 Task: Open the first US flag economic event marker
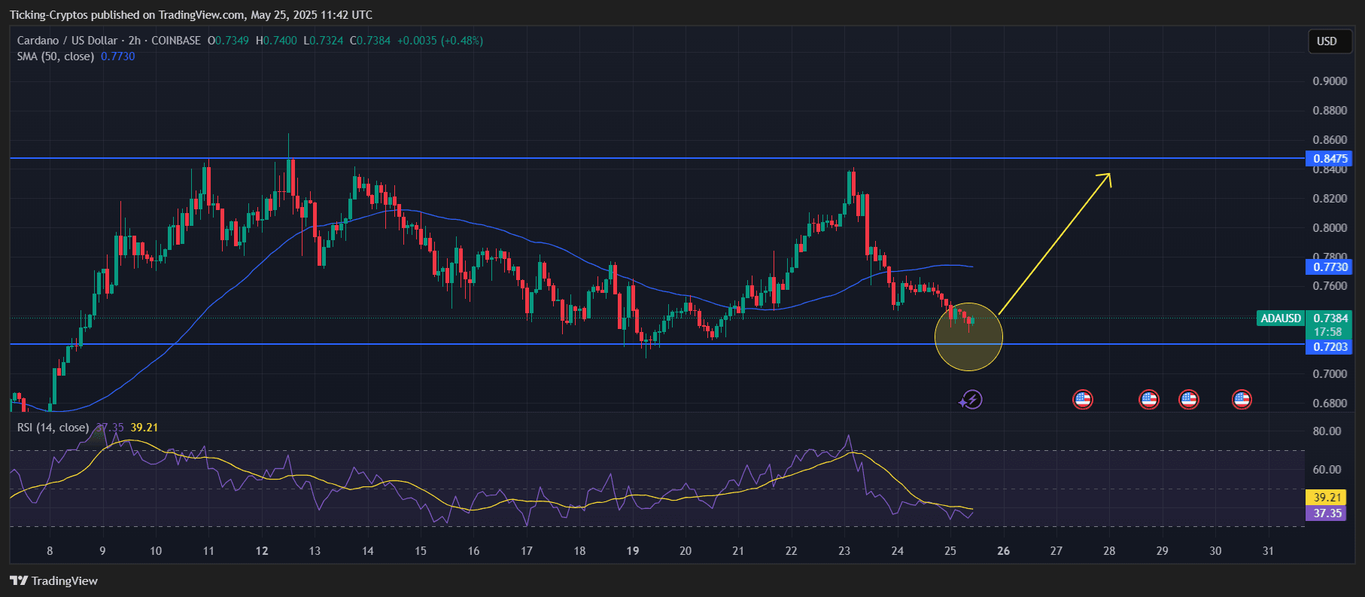pos(1083,400)
